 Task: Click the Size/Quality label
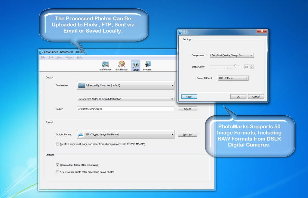[x=198, y=67]
